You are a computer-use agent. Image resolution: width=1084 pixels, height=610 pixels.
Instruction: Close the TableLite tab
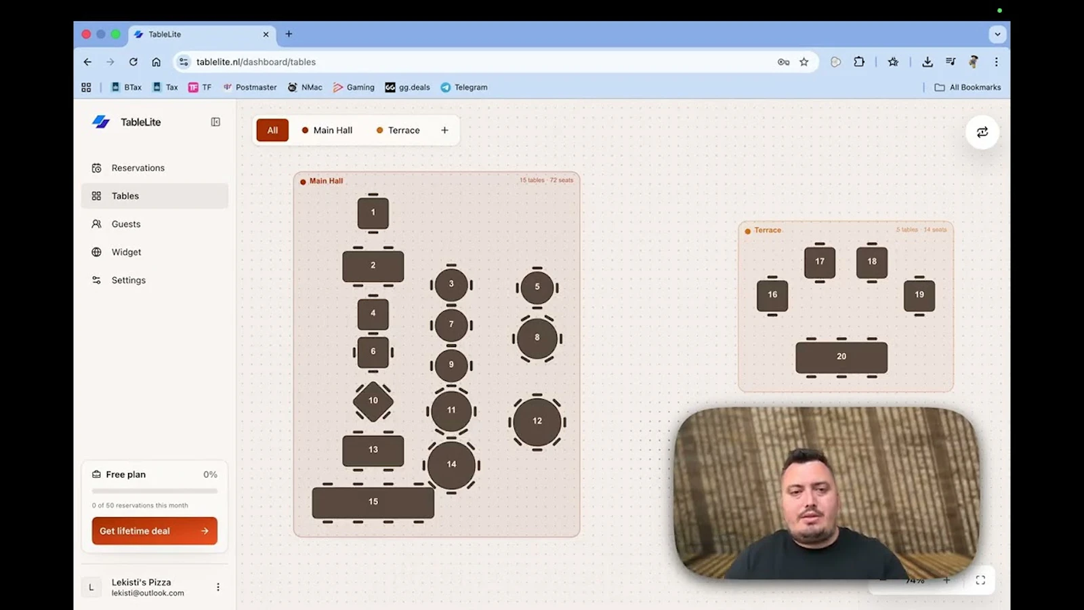coord(266,35)
